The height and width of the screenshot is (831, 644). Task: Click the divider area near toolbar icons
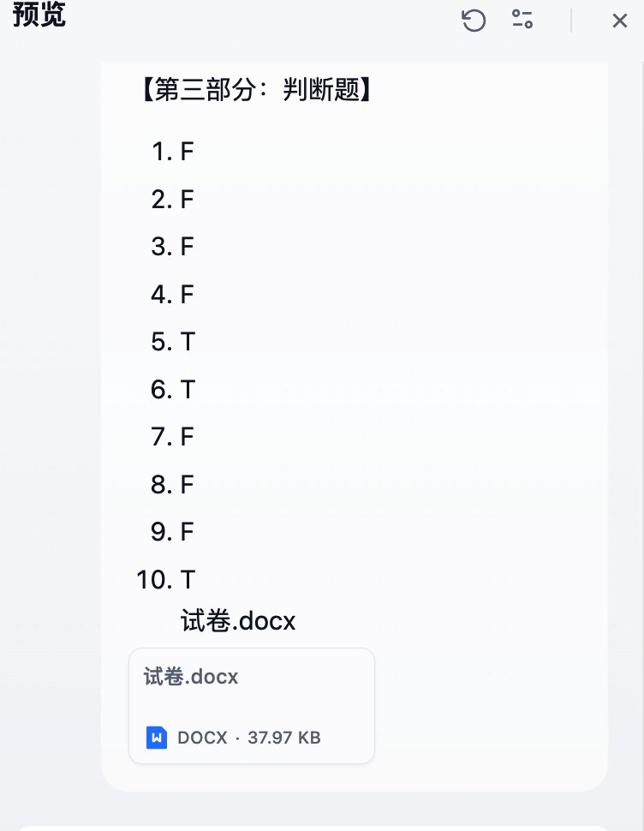click(x=572, y=21)
